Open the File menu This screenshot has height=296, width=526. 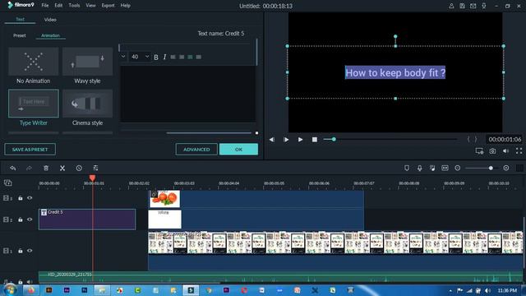click(45, 6)
